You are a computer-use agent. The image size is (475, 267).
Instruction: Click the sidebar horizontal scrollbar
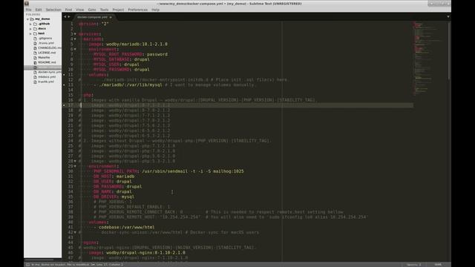(39, 260)
